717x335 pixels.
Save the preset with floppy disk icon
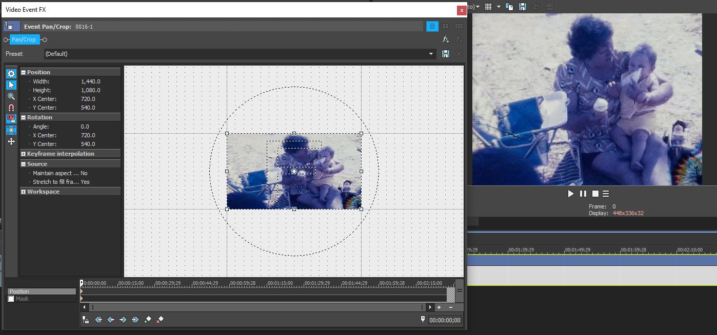[445, 54]
